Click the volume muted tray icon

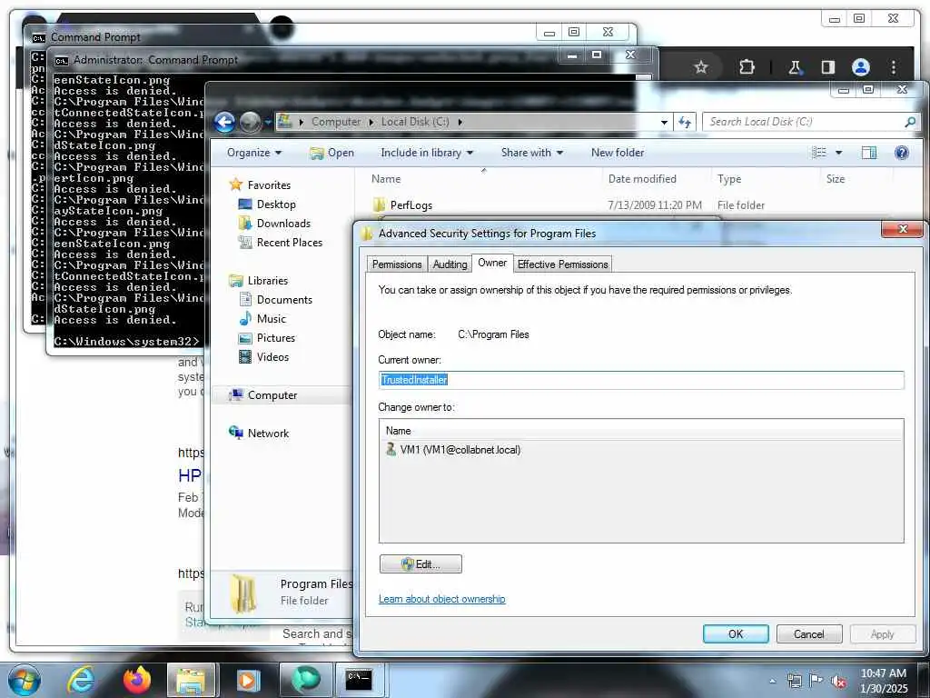(838, 681)
